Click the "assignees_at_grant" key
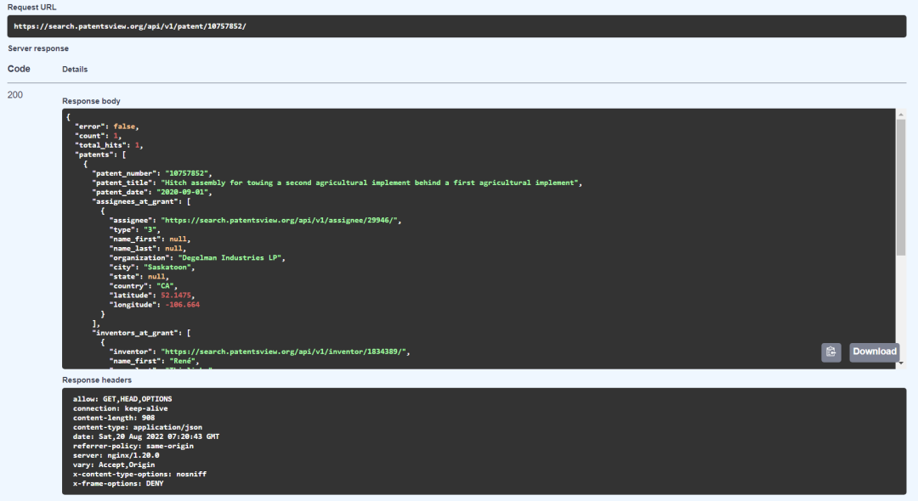Viewport: 918px width, 501px height. coord(134,201)
